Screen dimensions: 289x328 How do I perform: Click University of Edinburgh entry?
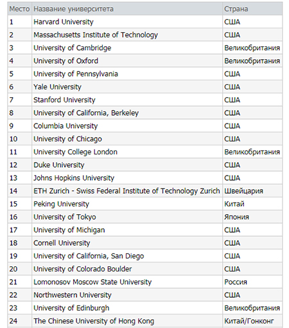[x=71, y=308]
